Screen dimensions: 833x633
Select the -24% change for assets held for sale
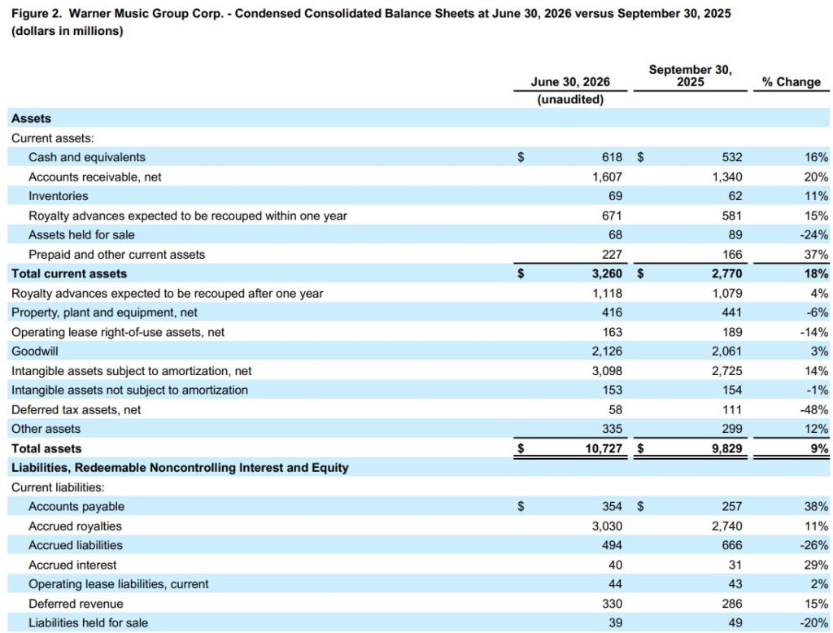(813, 235)
